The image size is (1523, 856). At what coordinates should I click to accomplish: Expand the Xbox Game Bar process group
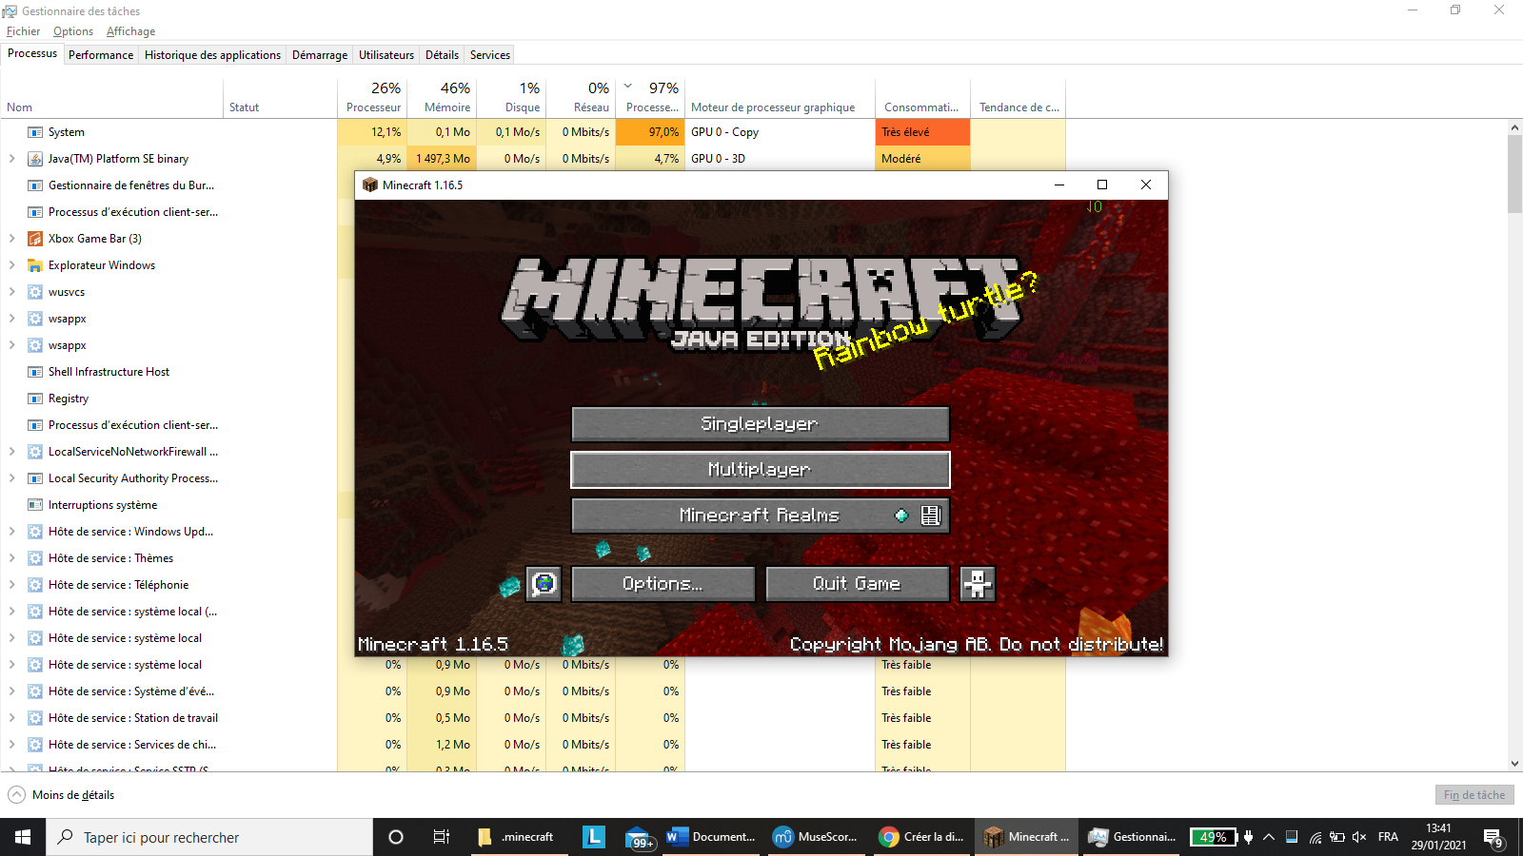tap(11, 239)
